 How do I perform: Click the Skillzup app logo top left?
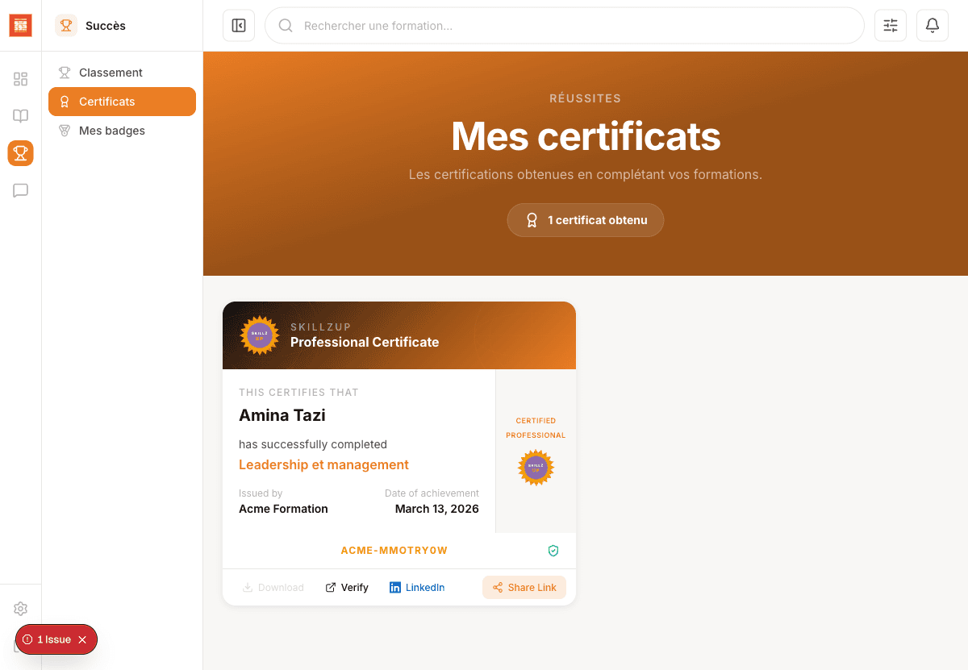[x=20, y=25]
